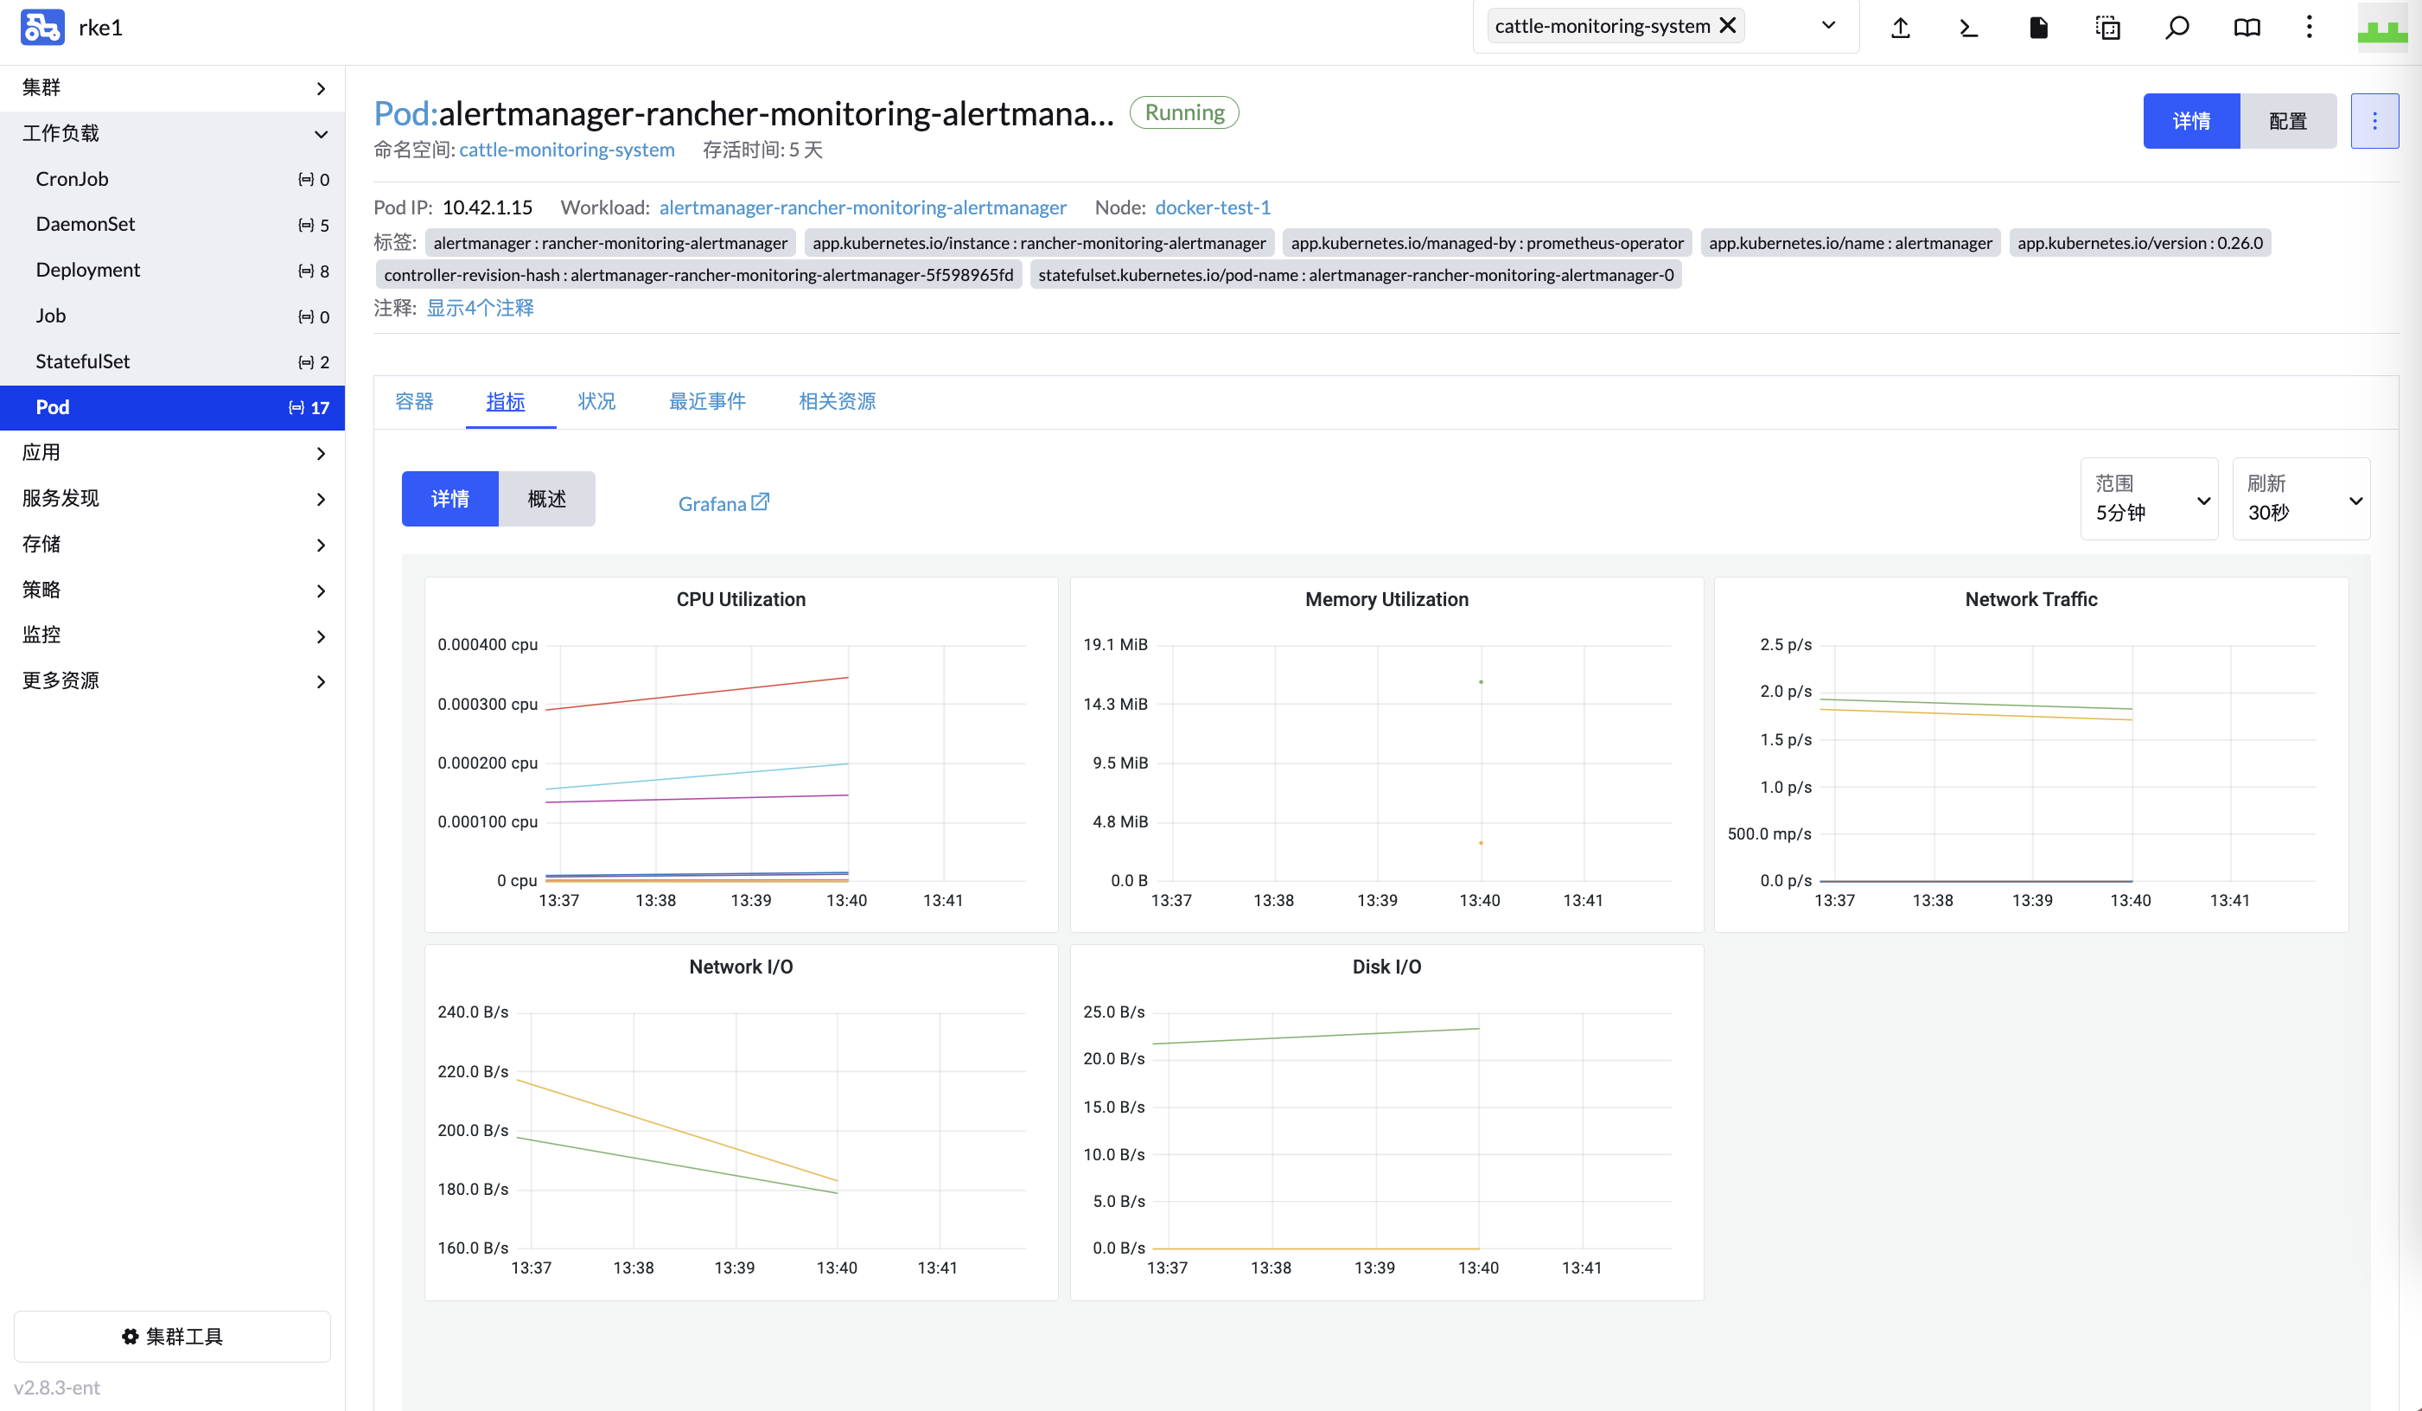Select the 详情 metrics toggle button
Screen dimensions: 2422x1411
tap(449, 498)
